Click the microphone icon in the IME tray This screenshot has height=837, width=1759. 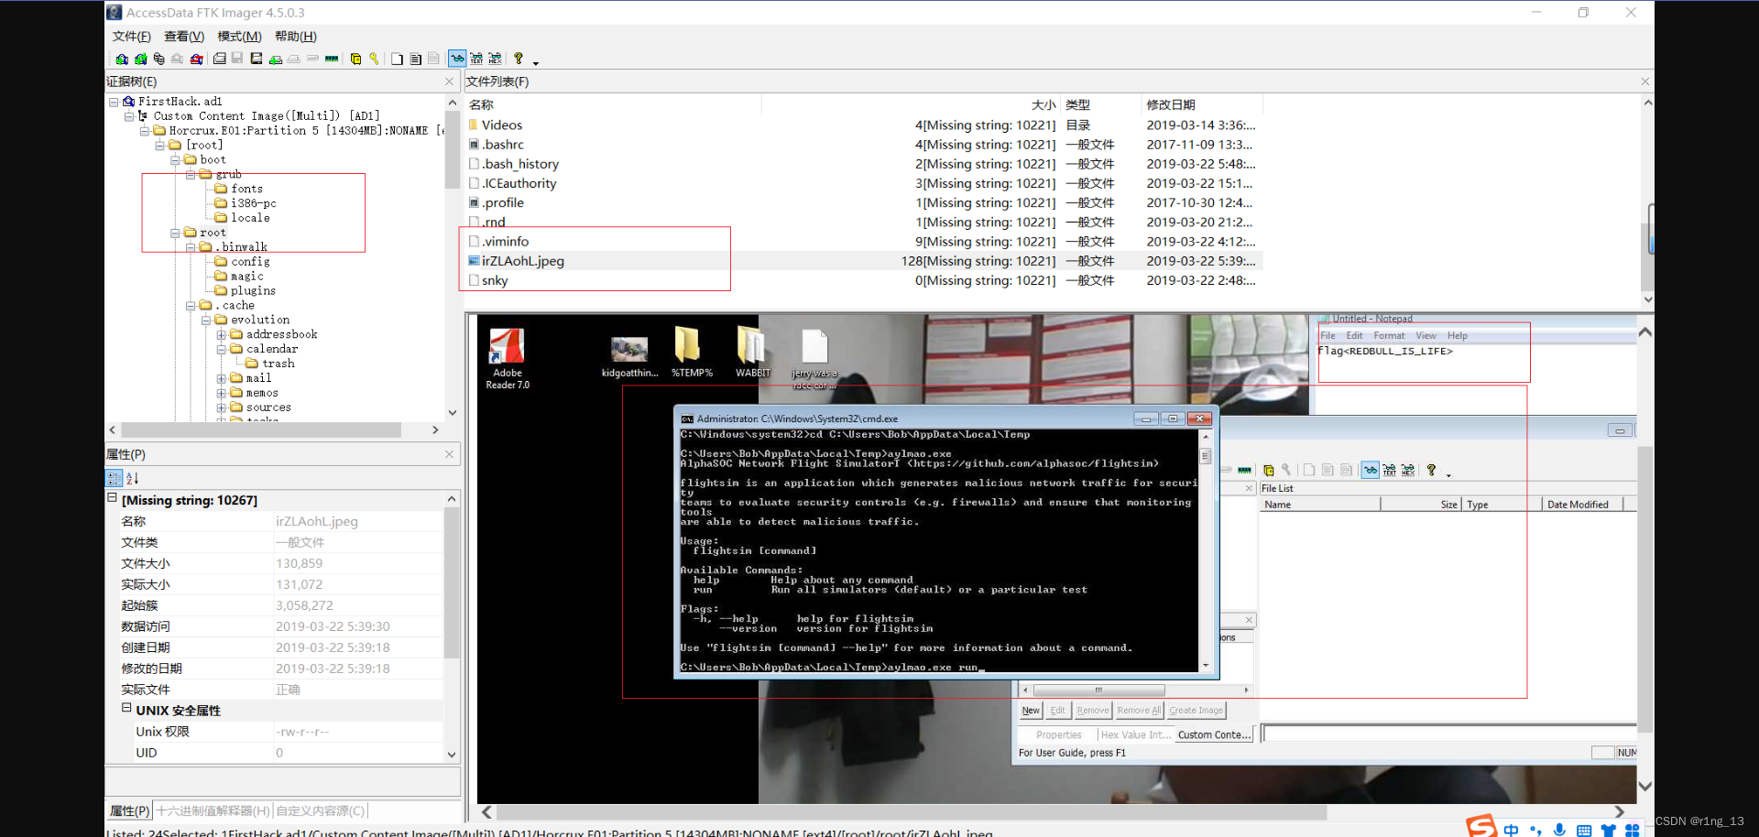point(1559,830)
